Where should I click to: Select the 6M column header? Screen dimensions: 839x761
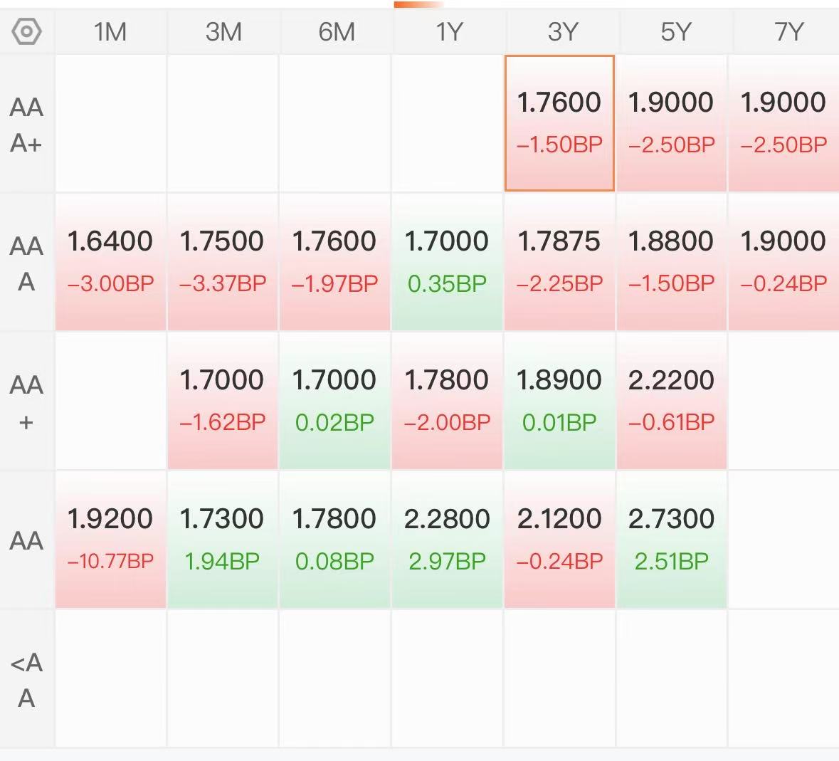click(337, 31)
